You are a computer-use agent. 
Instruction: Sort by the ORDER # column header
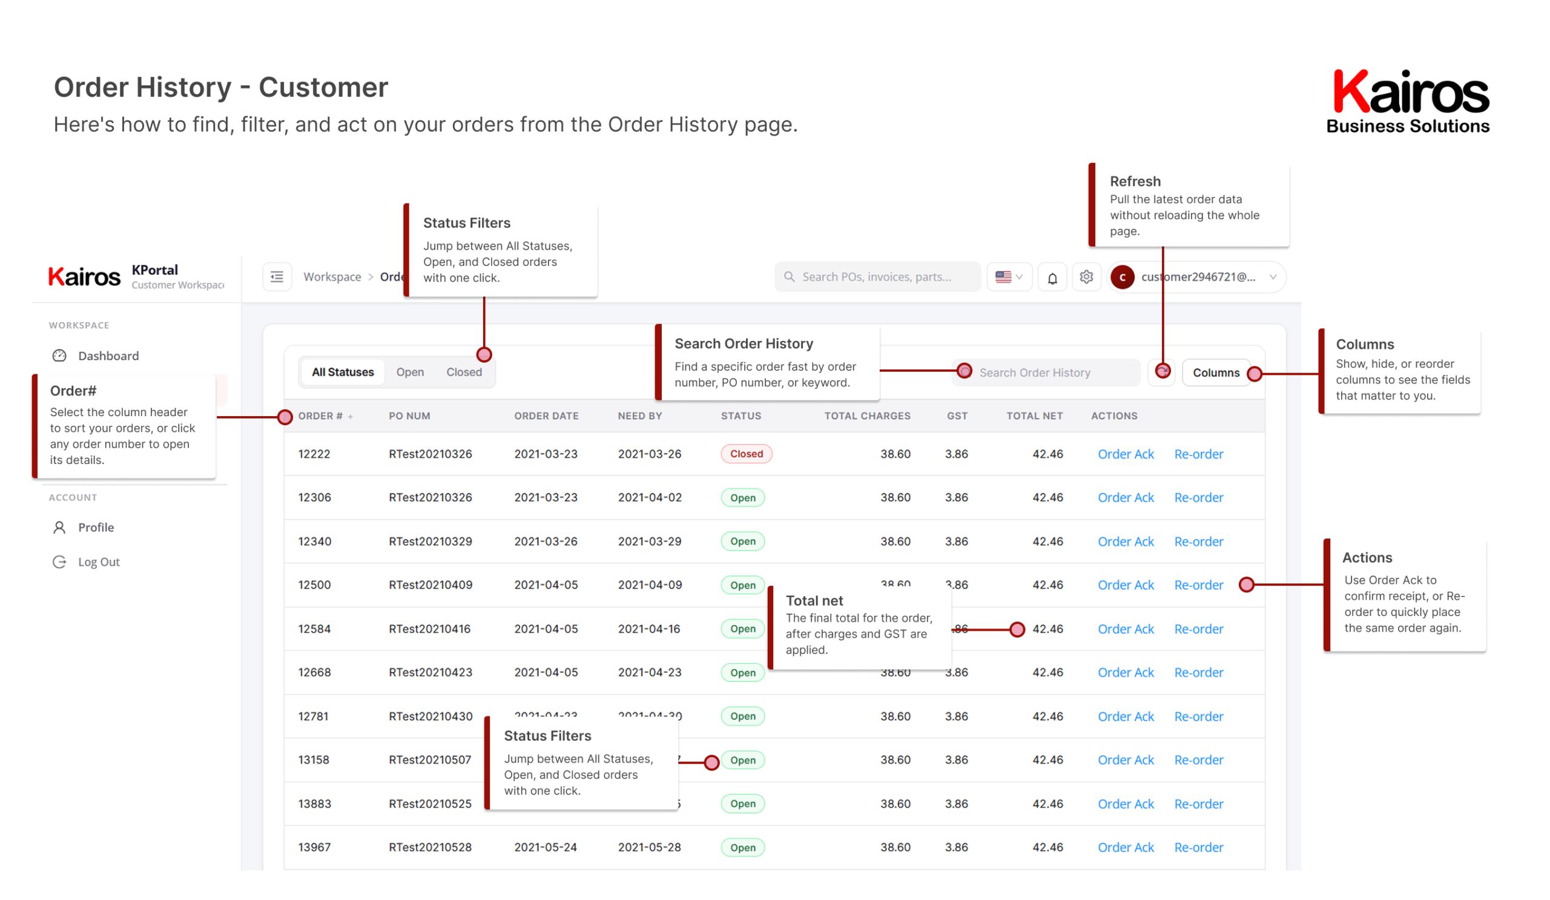pyautogui.click(x=325, y=416)
